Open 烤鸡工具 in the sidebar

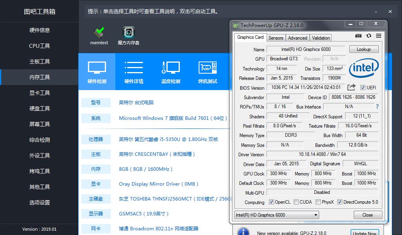point(40,171)
